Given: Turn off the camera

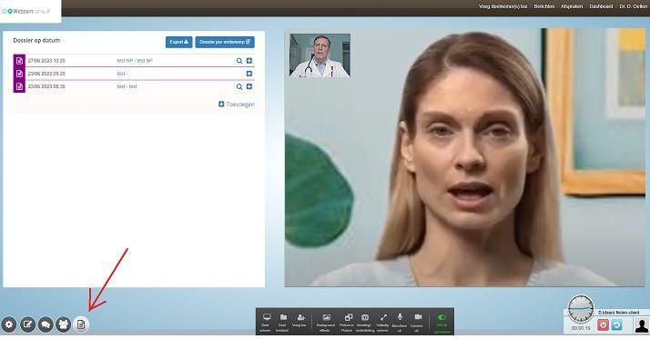Looking at the screenshot, I should point(417,322).
